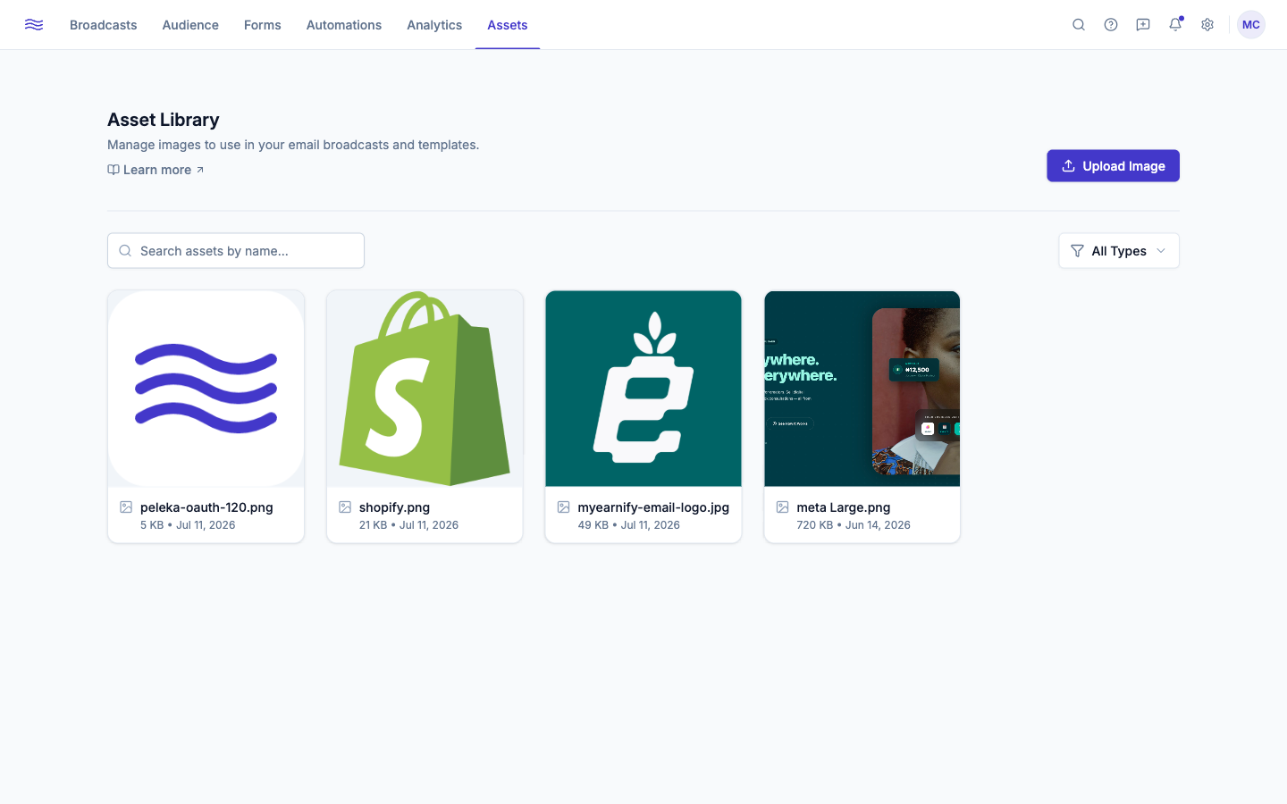
Task: Open the Forms tab
Action: (x=263, y=25)
